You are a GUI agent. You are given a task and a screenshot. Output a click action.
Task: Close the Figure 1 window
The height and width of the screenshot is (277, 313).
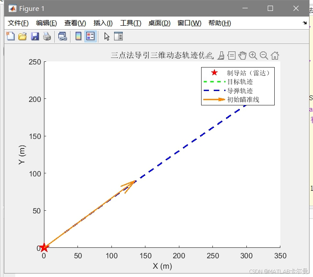tap(296, 8)
